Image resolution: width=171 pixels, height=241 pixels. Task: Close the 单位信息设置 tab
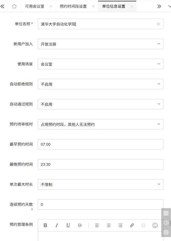132,6
